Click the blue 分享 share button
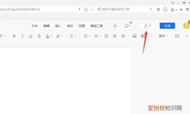Viewport: 190px width, 114px height. [x=167, y=26]
